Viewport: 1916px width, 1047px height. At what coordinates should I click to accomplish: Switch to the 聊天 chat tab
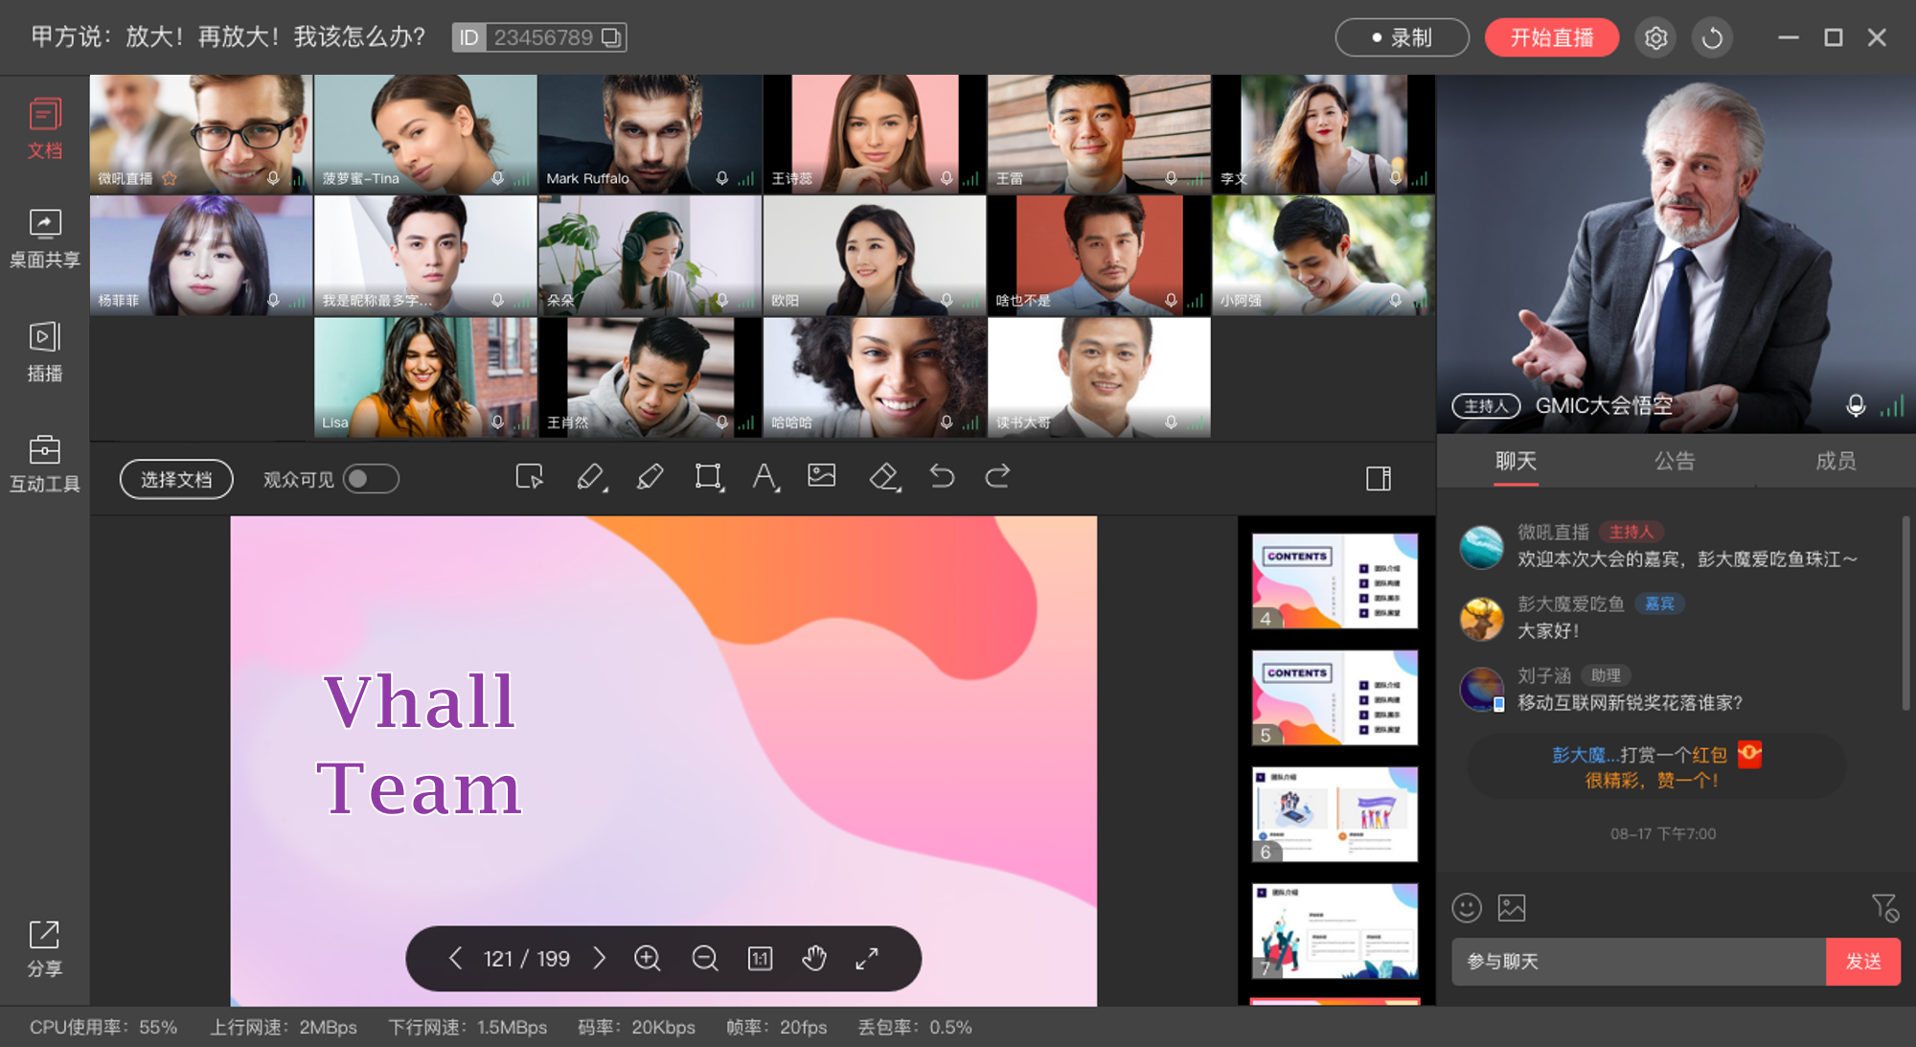click(1516, 461)
